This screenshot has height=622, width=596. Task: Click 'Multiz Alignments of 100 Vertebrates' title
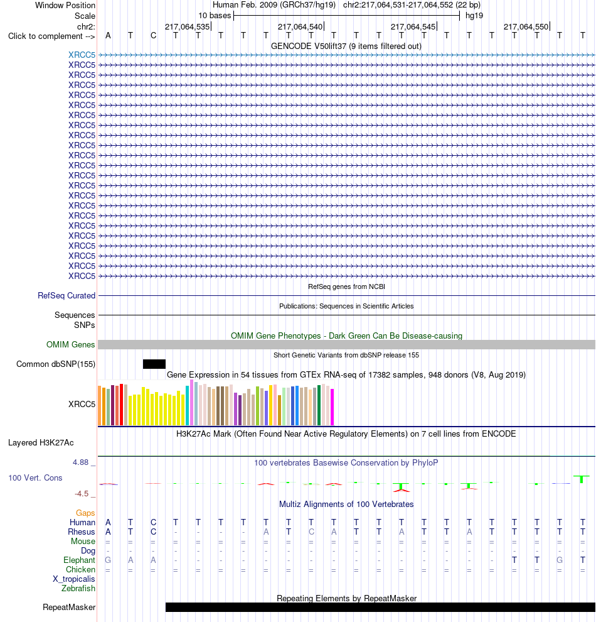point(346,504)
